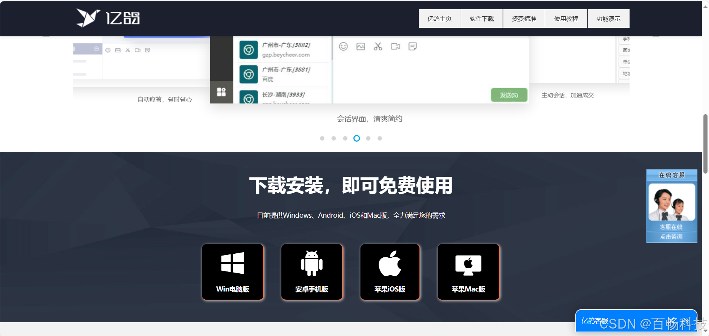The width and height of the screenshot is (709, 336).
Task: Click the 亿鸽 bird logo in header
Action: tap(108, 18)
